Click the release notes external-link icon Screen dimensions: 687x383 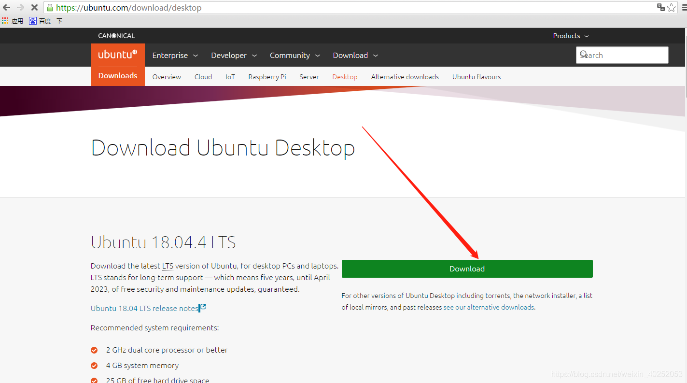203,307
